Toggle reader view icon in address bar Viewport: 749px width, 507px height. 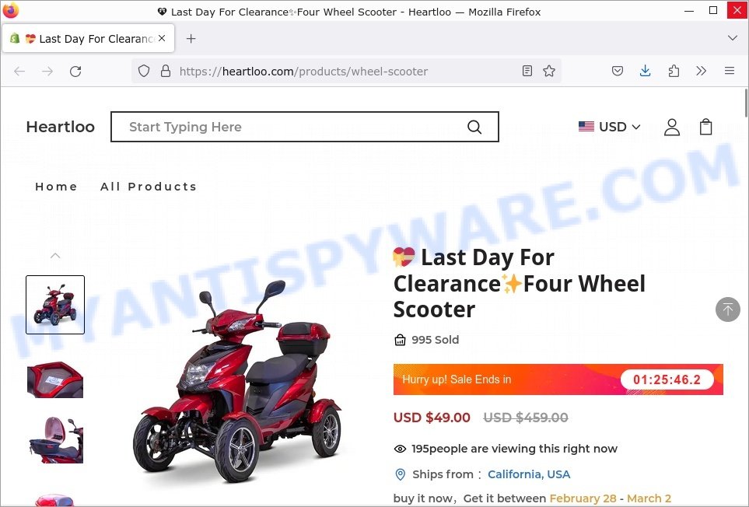(527, 71)
